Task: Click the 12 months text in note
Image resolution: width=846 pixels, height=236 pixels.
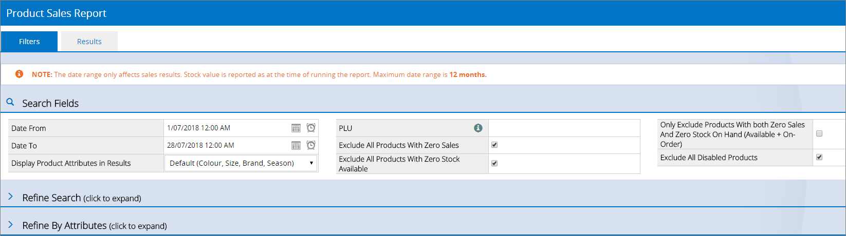Action: pos(468,74)
